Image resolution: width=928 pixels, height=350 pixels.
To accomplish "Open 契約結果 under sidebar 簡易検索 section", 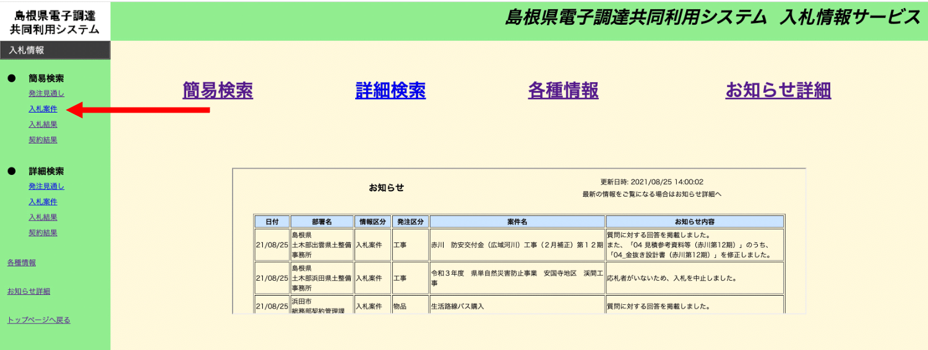I will tap(43, 140).
